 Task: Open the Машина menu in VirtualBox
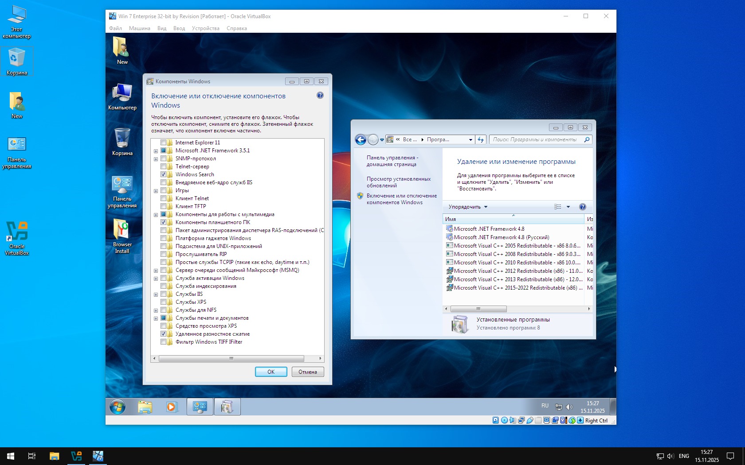coord(139,28)
